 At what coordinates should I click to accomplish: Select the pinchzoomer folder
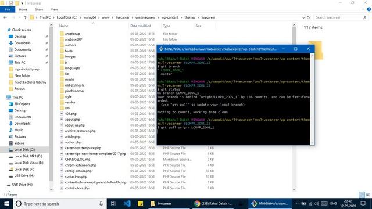click(x=74, y=91)
